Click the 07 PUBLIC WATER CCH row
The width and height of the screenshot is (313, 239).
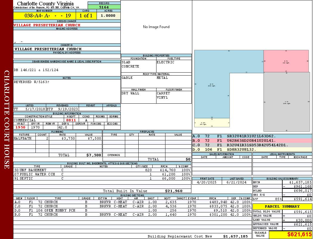(x=102, y=174)
